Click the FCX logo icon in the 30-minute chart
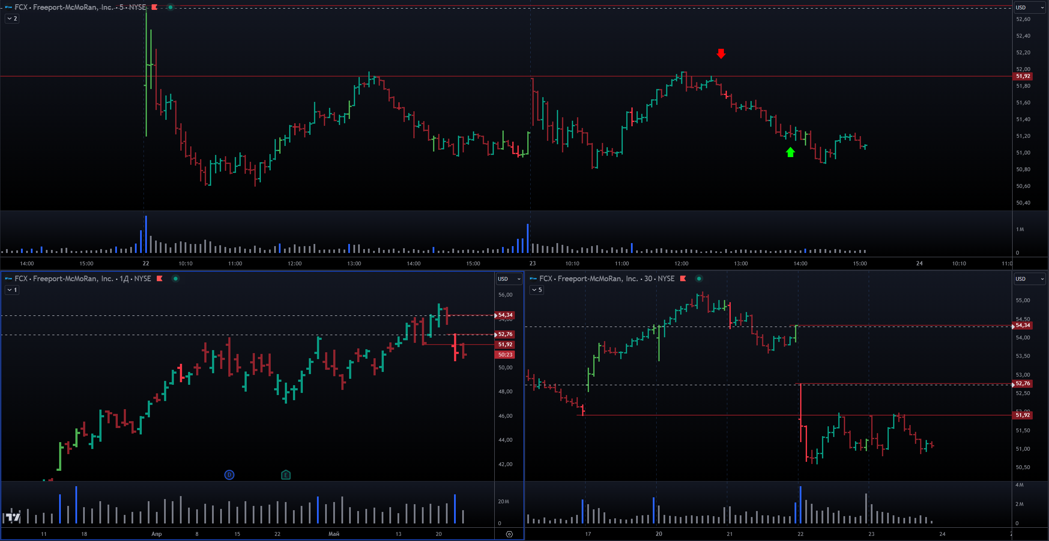The image size is (1049, 541). pos(533,279)
